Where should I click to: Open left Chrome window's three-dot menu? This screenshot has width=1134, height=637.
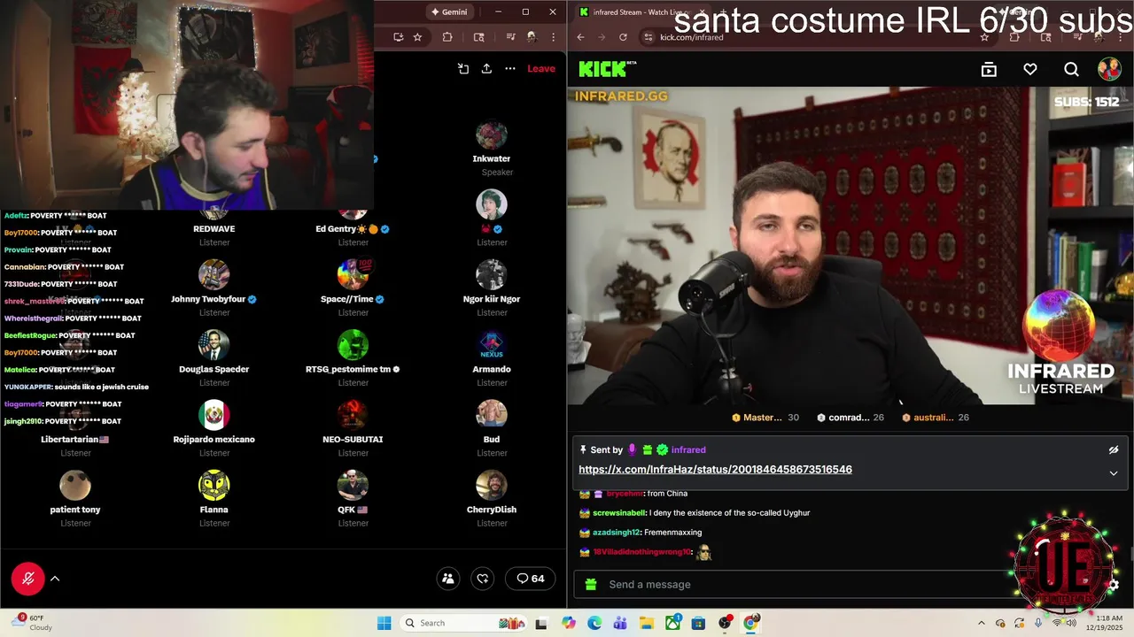[554, 37]
